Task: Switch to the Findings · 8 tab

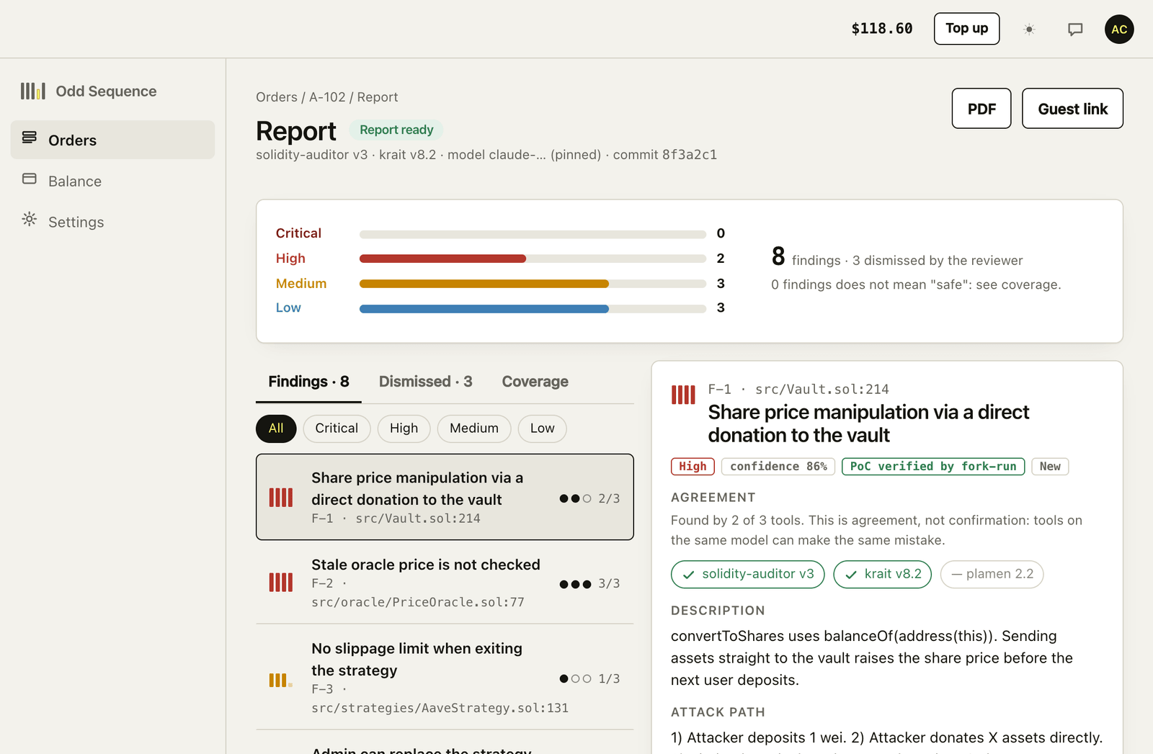Action: 308,382
